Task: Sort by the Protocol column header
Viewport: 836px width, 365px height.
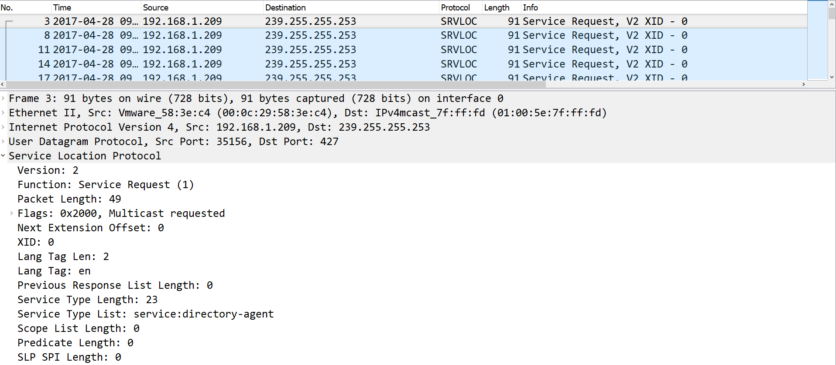Action: (461, 7)
